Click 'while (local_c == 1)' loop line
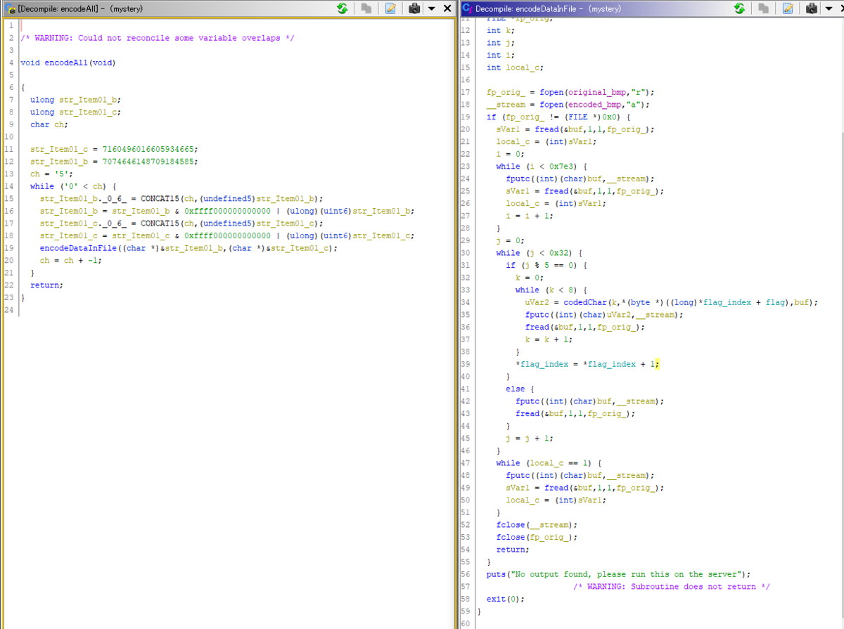 tap(549, 462)
